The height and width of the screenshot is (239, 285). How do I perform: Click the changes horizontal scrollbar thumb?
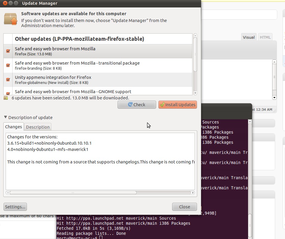[73, 193]
